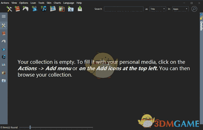This screenshot has height=130, width=203.
Task: Open the Language menu
Action: pos(69,3)
